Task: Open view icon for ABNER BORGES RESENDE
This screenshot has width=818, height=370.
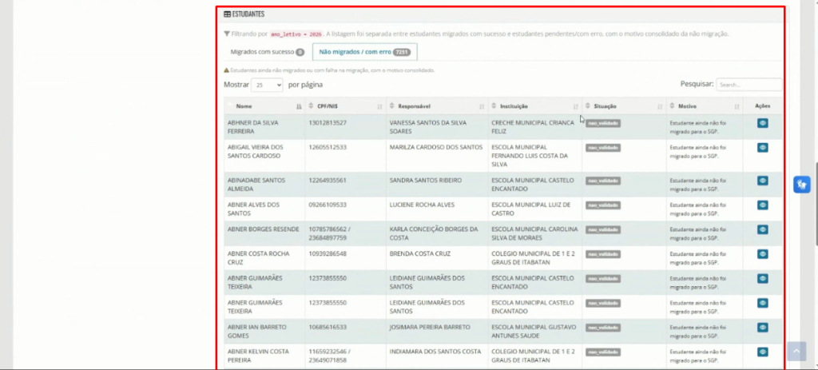Action: [x=763, y=229]
